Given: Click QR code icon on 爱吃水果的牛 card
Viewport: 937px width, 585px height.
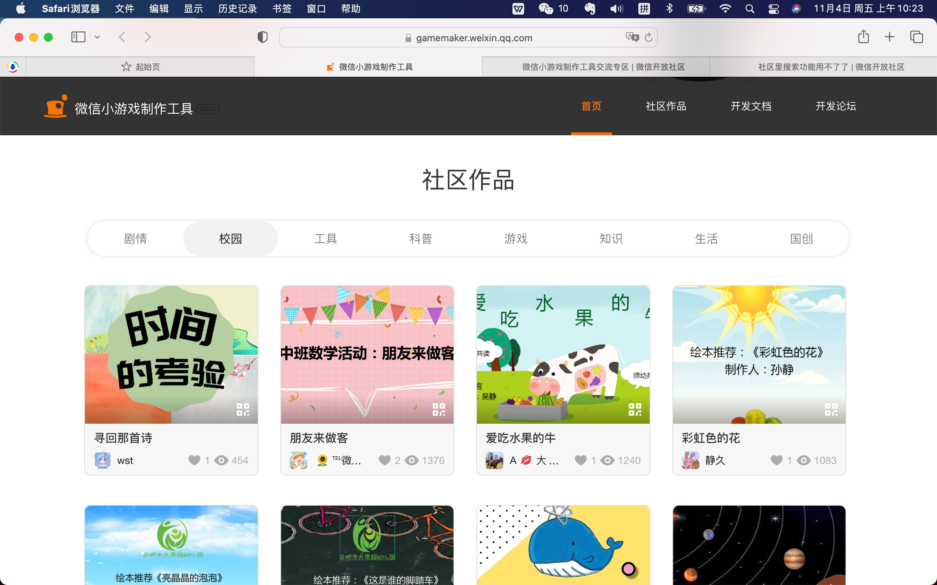Looking at the screenshot, I should 635,409.
